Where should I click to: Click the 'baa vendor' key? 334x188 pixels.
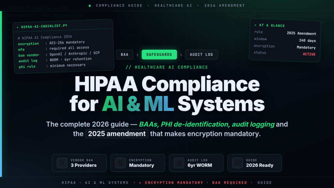coord(29,55)
